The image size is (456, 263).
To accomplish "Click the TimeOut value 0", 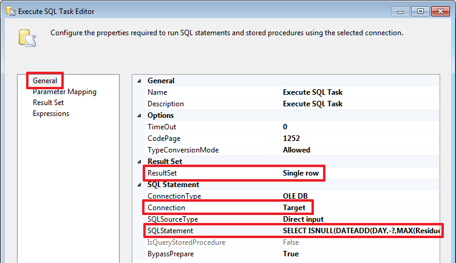I will point(285,127).
